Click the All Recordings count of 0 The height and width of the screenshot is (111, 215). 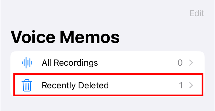coord(180,63)
